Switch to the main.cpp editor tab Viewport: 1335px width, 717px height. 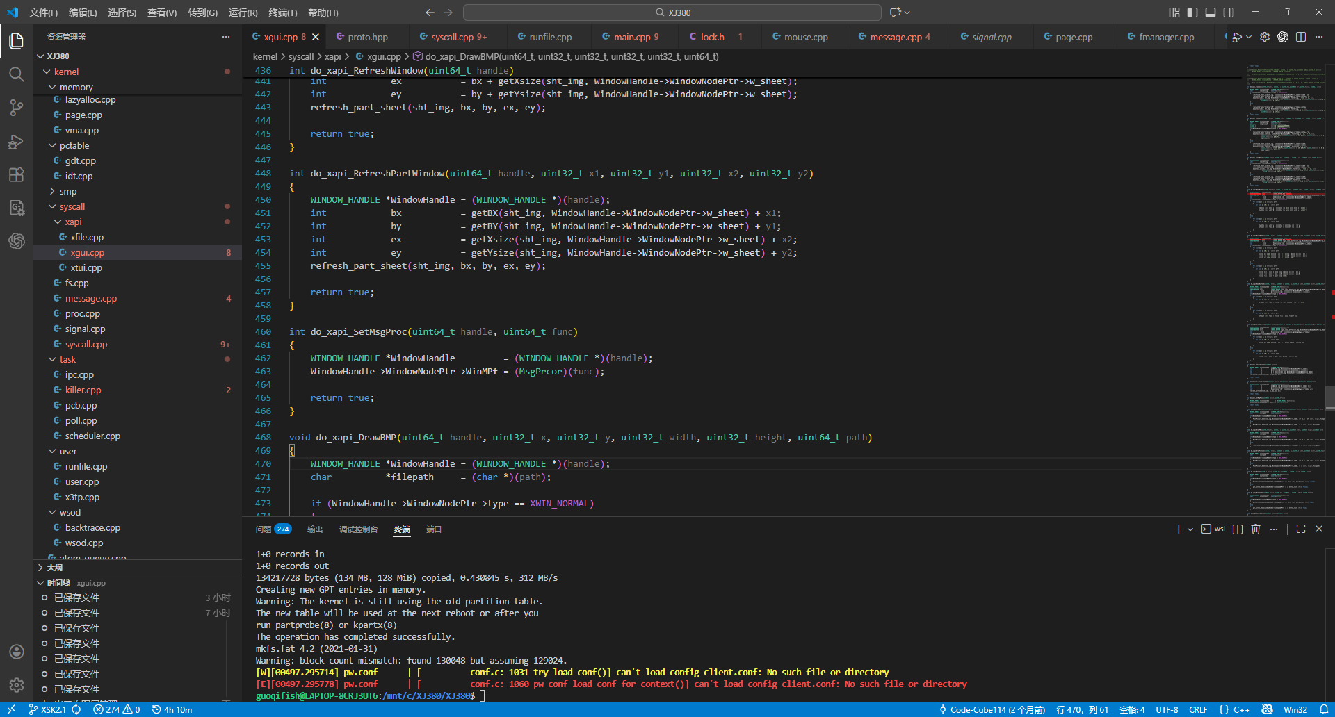point(631,37)
